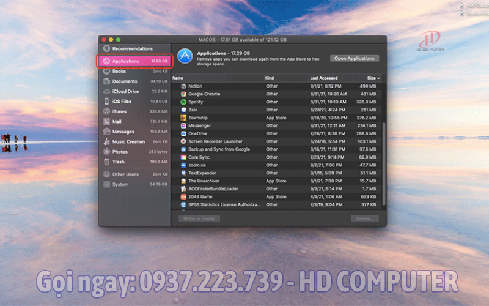This screenshot has height=306, width=489.
Task: Click the OneDrive cloud icon
Action: pyautogui.click(x=183, y=133)
